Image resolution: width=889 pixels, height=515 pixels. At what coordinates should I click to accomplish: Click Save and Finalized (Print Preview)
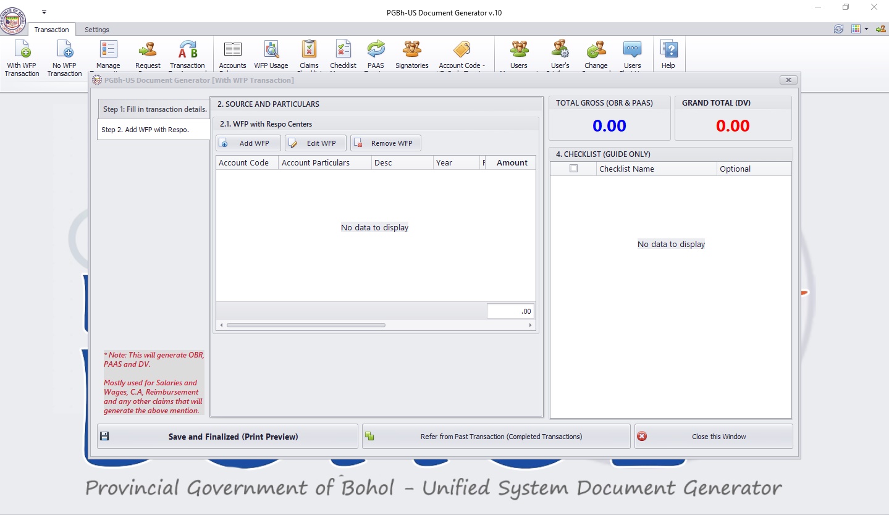click(x=227, y=437)
